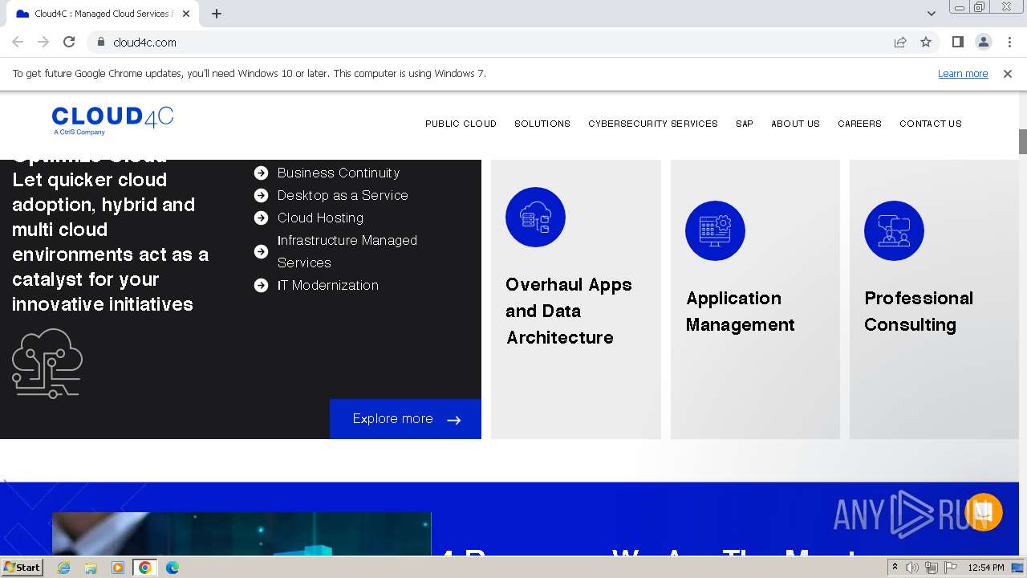Open the Professional Consulting icon
Viewport: 1027px width, 578px height.
pyautogui.click(x=894, y=230)
